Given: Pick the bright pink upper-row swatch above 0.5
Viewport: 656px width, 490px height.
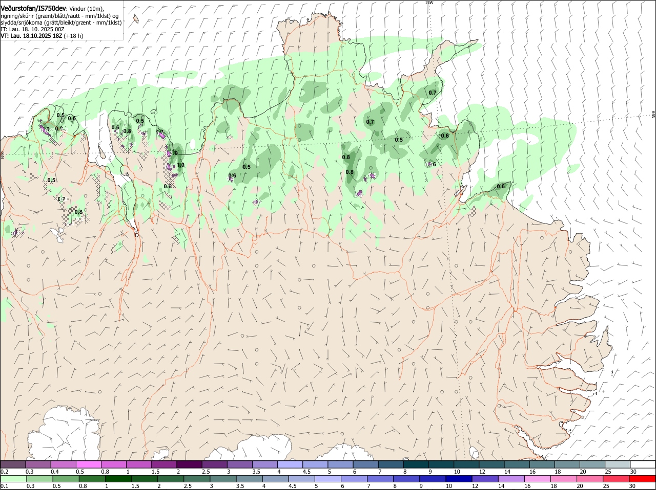Looking at the screenshot, I should pyautogui.click(x=88, y=464).
